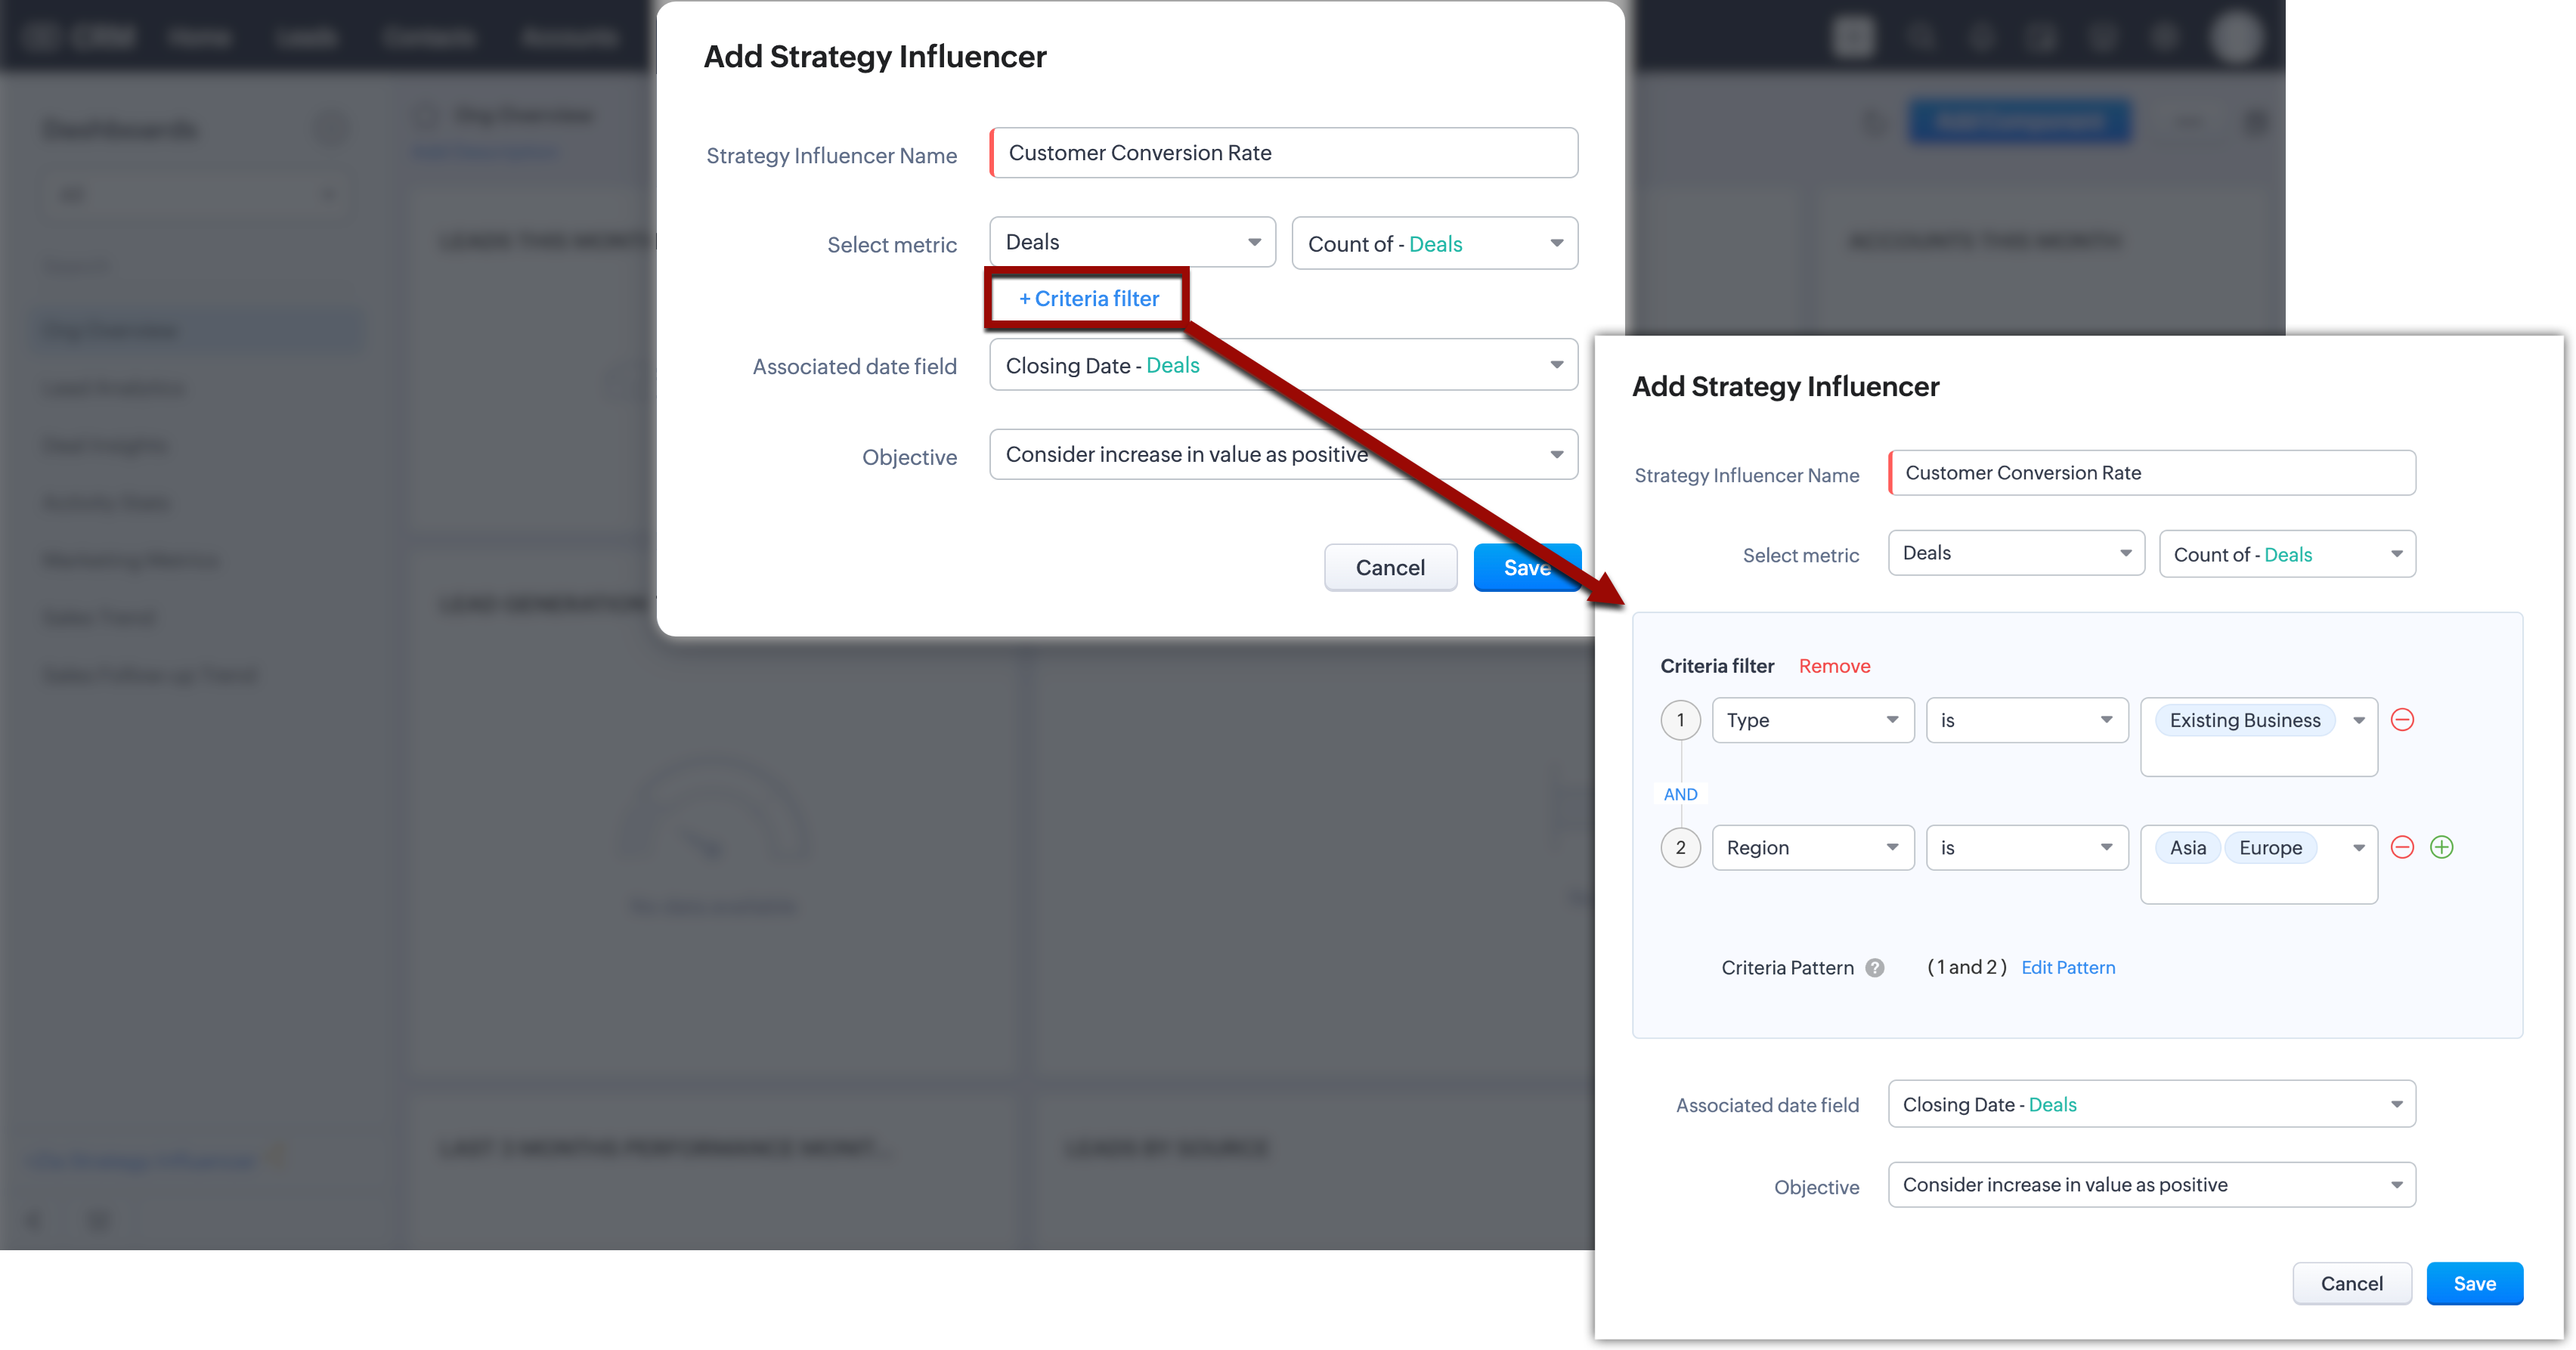Image resolution: width=2576 pixels, height=1350 pixels.
Task: Remove criteria row 2 with red minus icon
Action: point(2402,847)
